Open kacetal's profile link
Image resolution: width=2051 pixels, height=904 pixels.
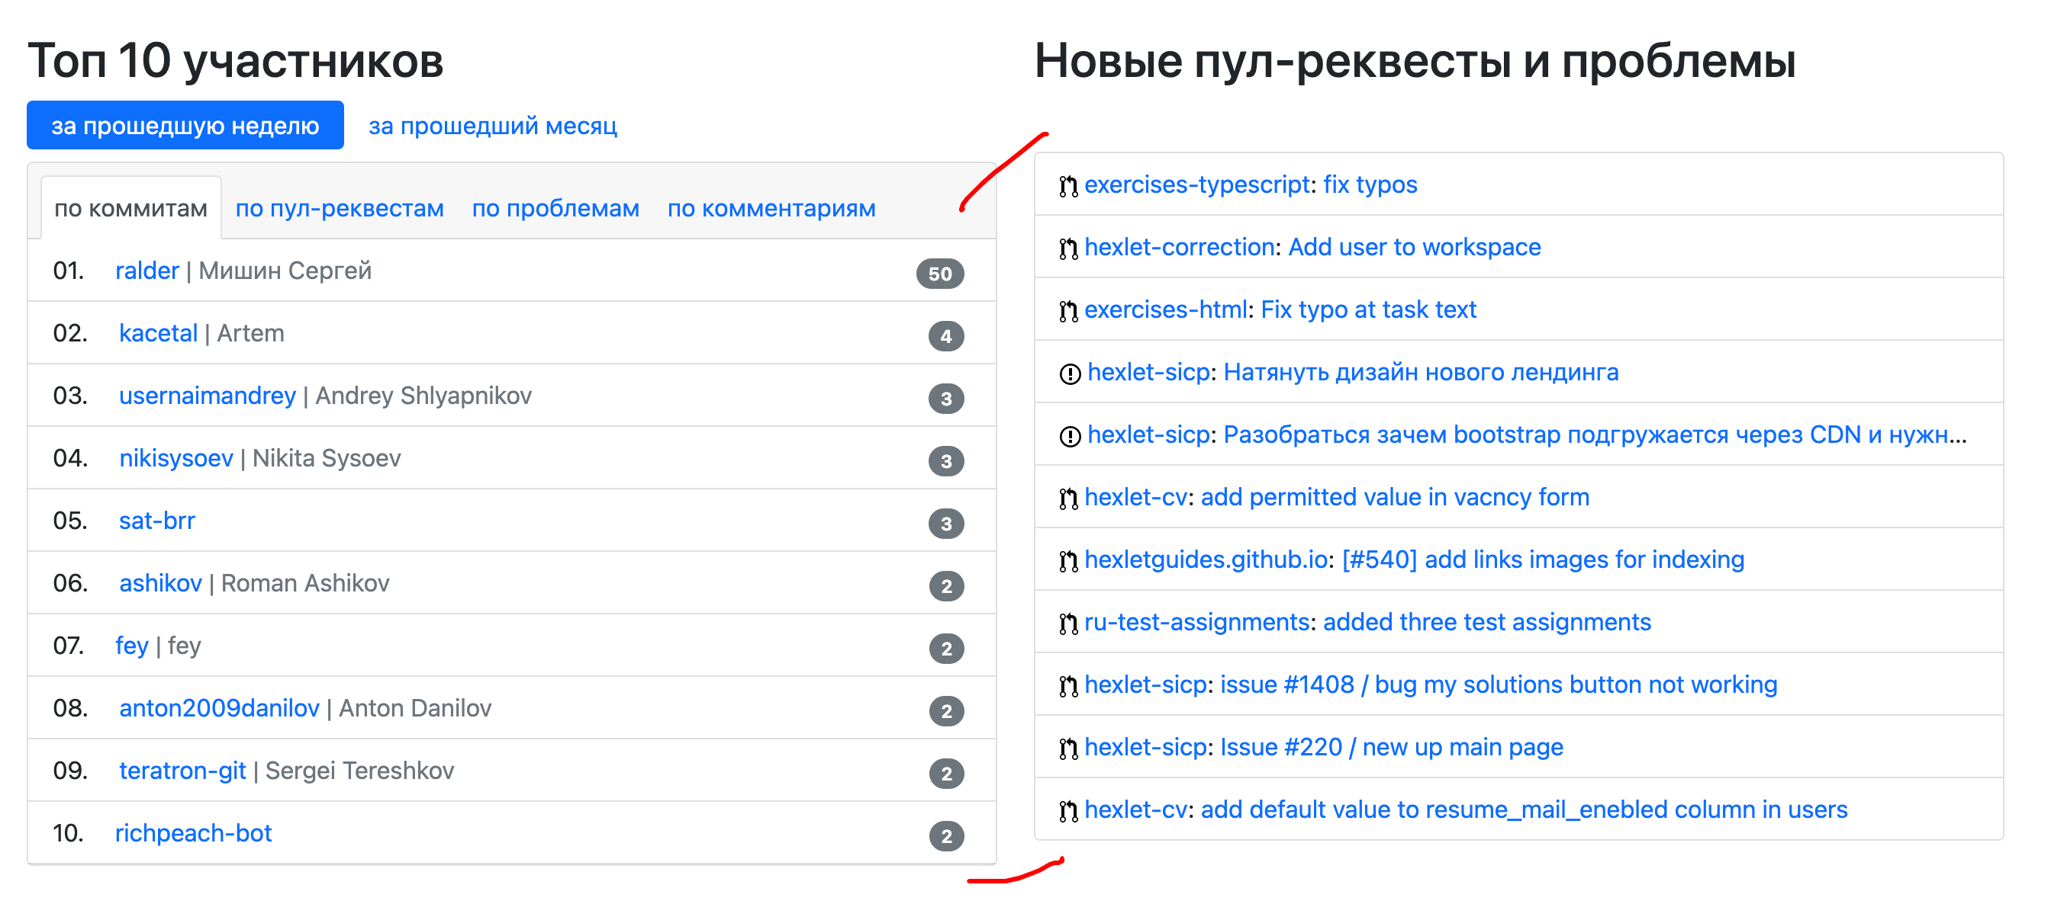point(159,333)
